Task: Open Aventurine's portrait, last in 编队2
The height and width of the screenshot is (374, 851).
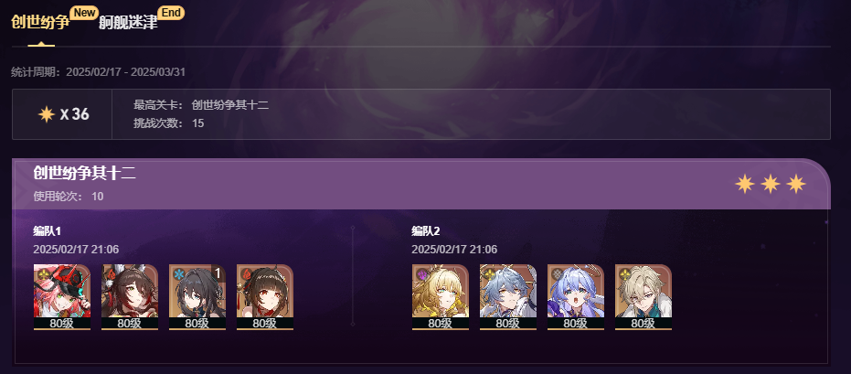Action: pos(644,297)
